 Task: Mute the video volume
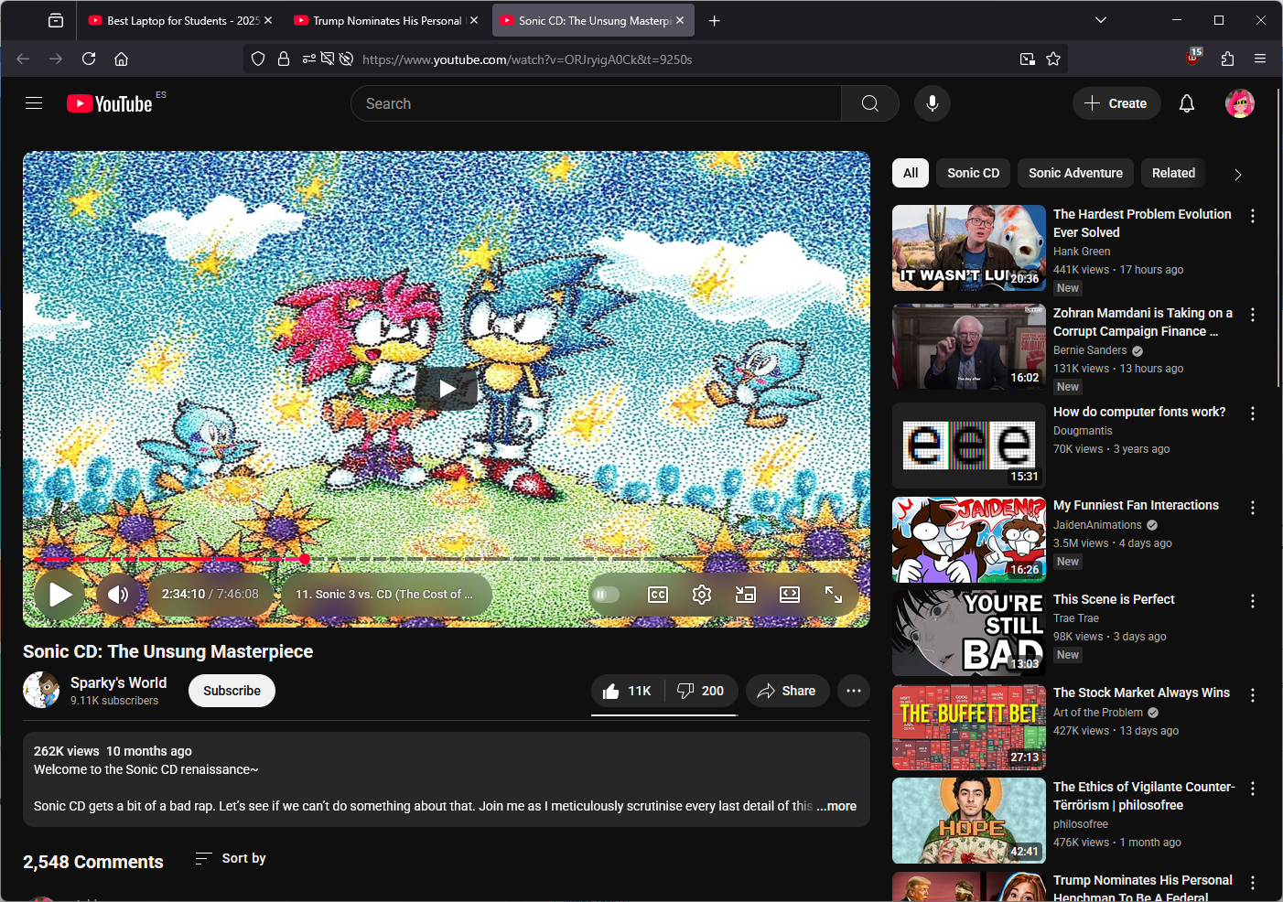[118, 595]
